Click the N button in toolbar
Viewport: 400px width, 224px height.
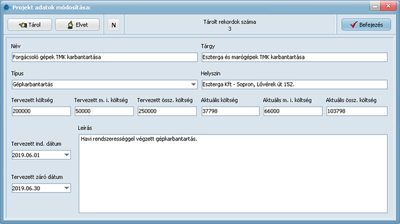[x=113, y=25]
